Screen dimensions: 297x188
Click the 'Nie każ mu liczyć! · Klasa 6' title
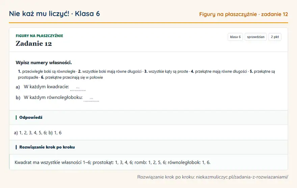pos(54,14)
